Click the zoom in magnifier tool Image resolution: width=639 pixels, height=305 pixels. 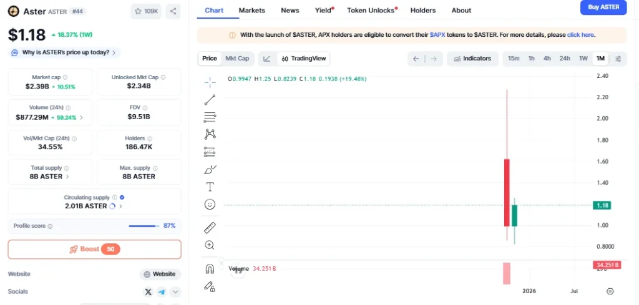point(210,245)
